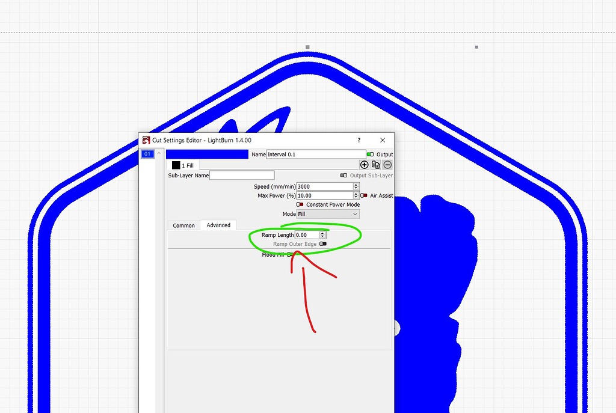Viewport: 616px width, 413px height.
Task: Click the black fill swatch on the 1 Fill tab
Action: pos(177,165)
